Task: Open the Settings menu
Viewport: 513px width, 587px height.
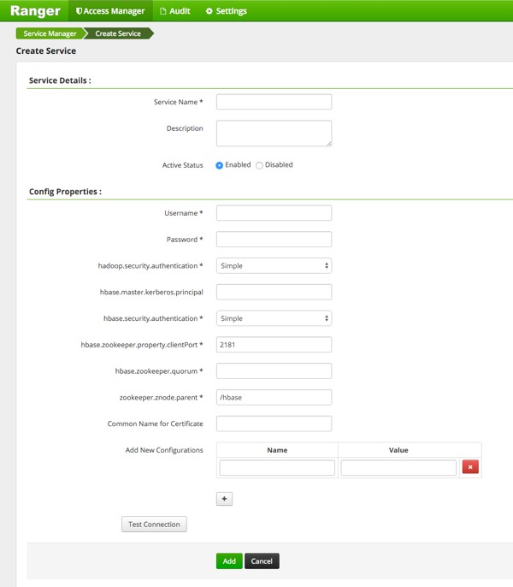Action: (x=226, y=11)
